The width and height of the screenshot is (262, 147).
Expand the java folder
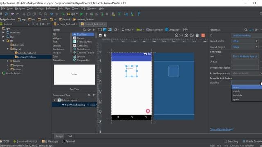tap(3, 37)
